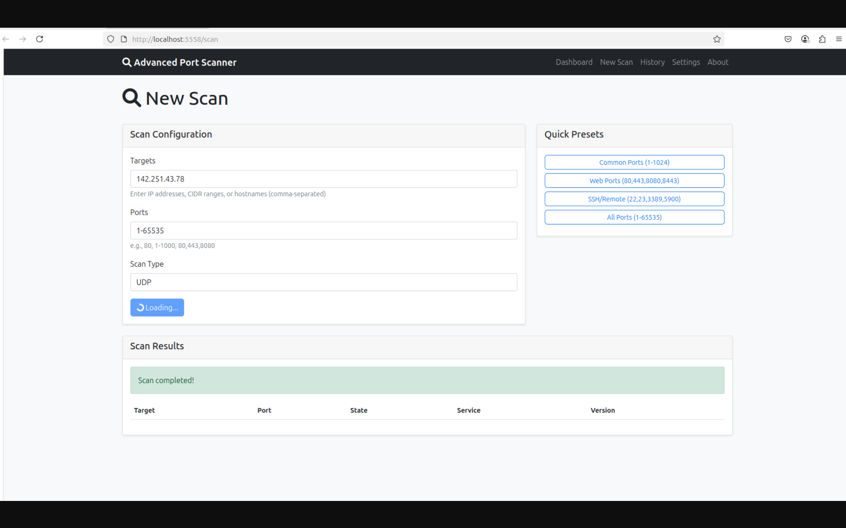Open the browser hamburger menu
This screenshot has width=846, height=528.
[x=839, y=39]
